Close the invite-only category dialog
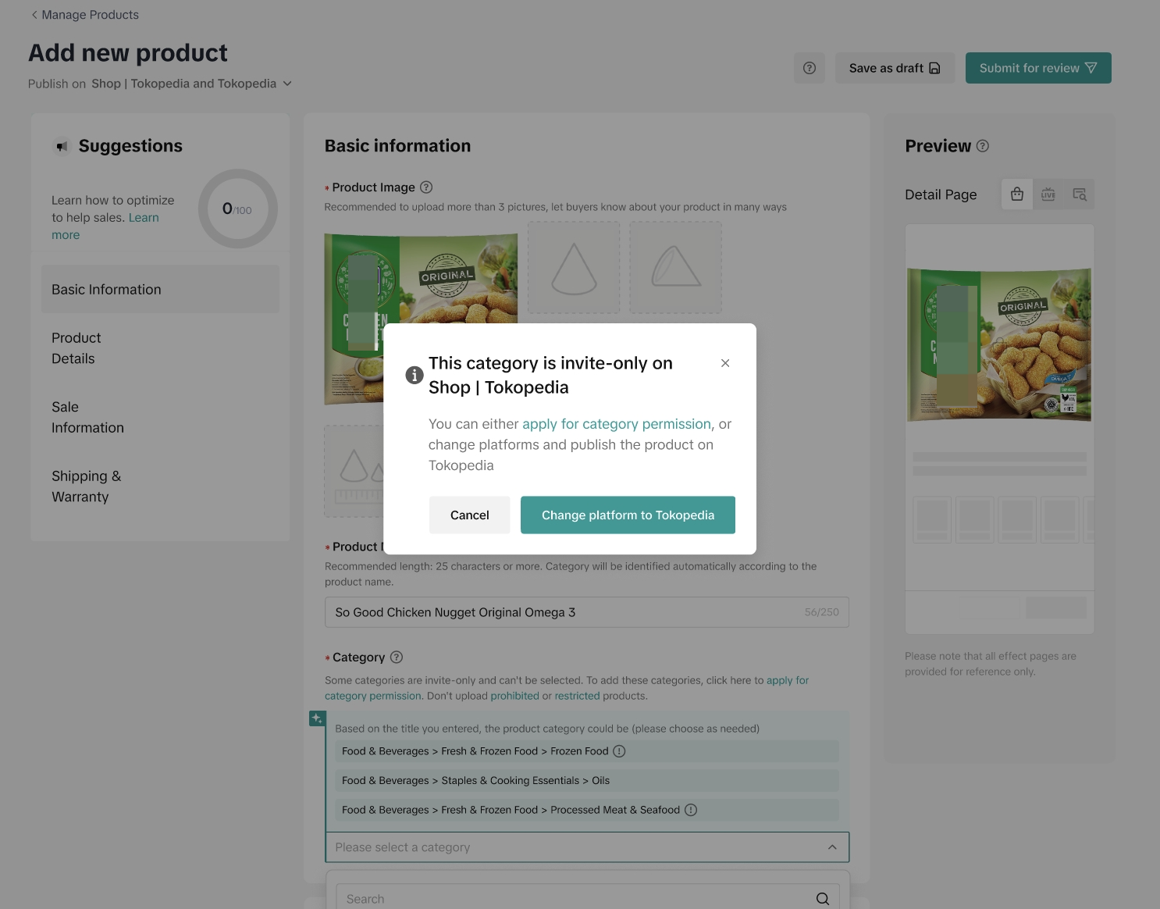The height and width of the screenshot is (909, 1160). (725, 363)
